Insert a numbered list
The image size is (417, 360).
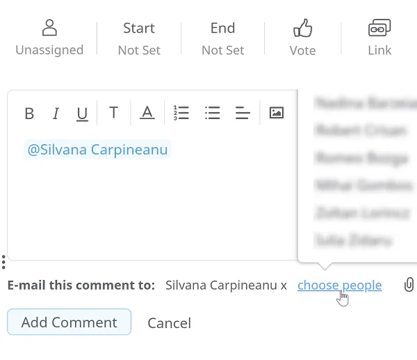pos(181,113)
